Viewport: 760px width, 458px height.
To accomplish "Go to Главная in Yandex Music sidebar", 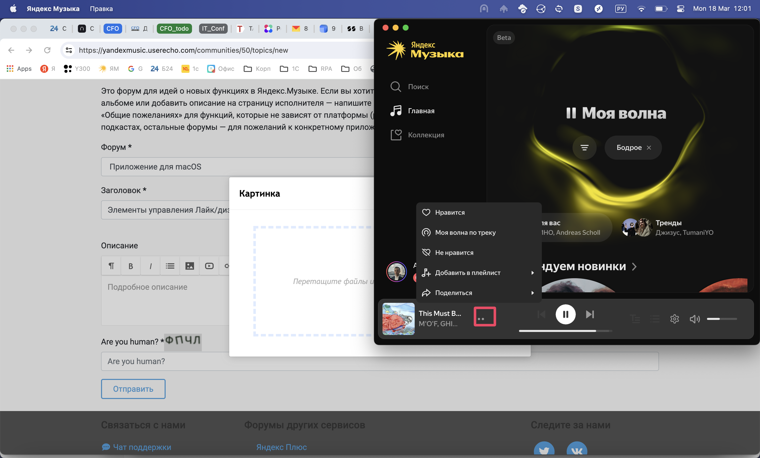I will click(412, 111).
